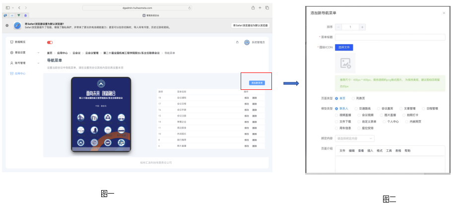459x205 pixels.
Task: Open the 查看 editor menu
Action: tap(361, 151)
